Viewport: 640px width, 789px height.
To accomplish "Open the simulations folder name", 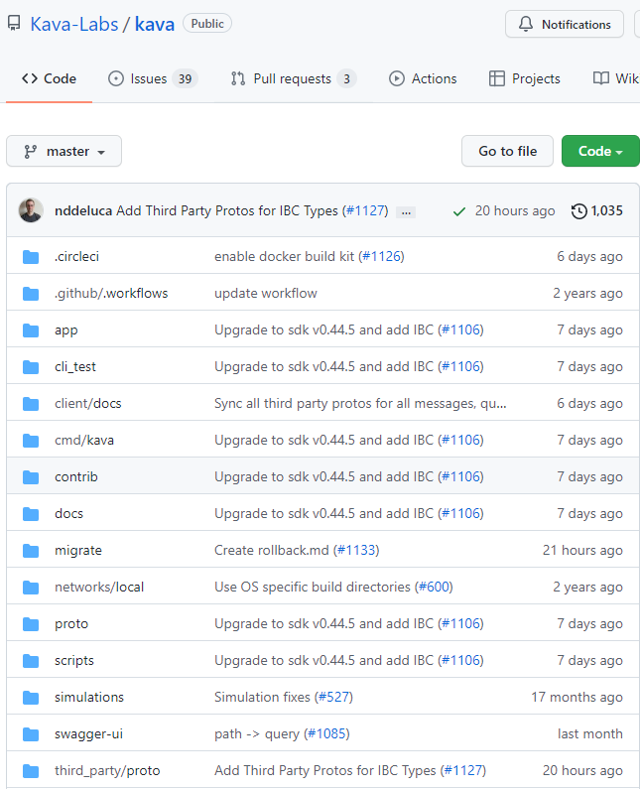I will coord(89,698).
